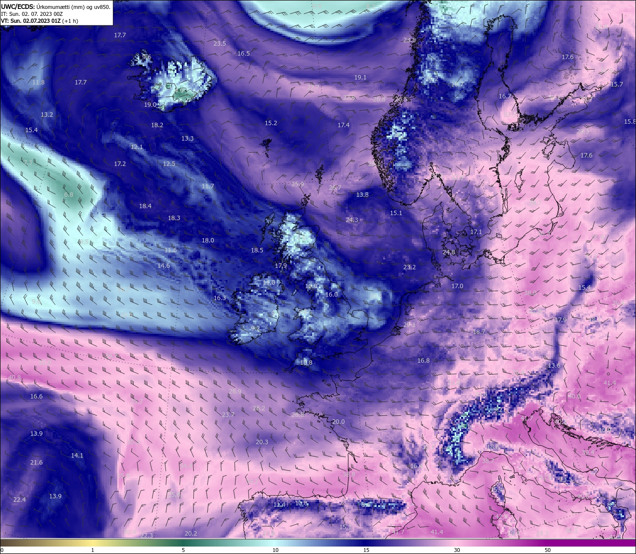Viewport: 636px width, 554px height.
Task: Click the map value '20.2'
Action: (x=191, y=534)
